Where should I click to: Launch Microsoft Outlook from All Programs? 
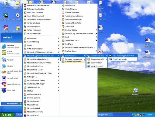41,108
